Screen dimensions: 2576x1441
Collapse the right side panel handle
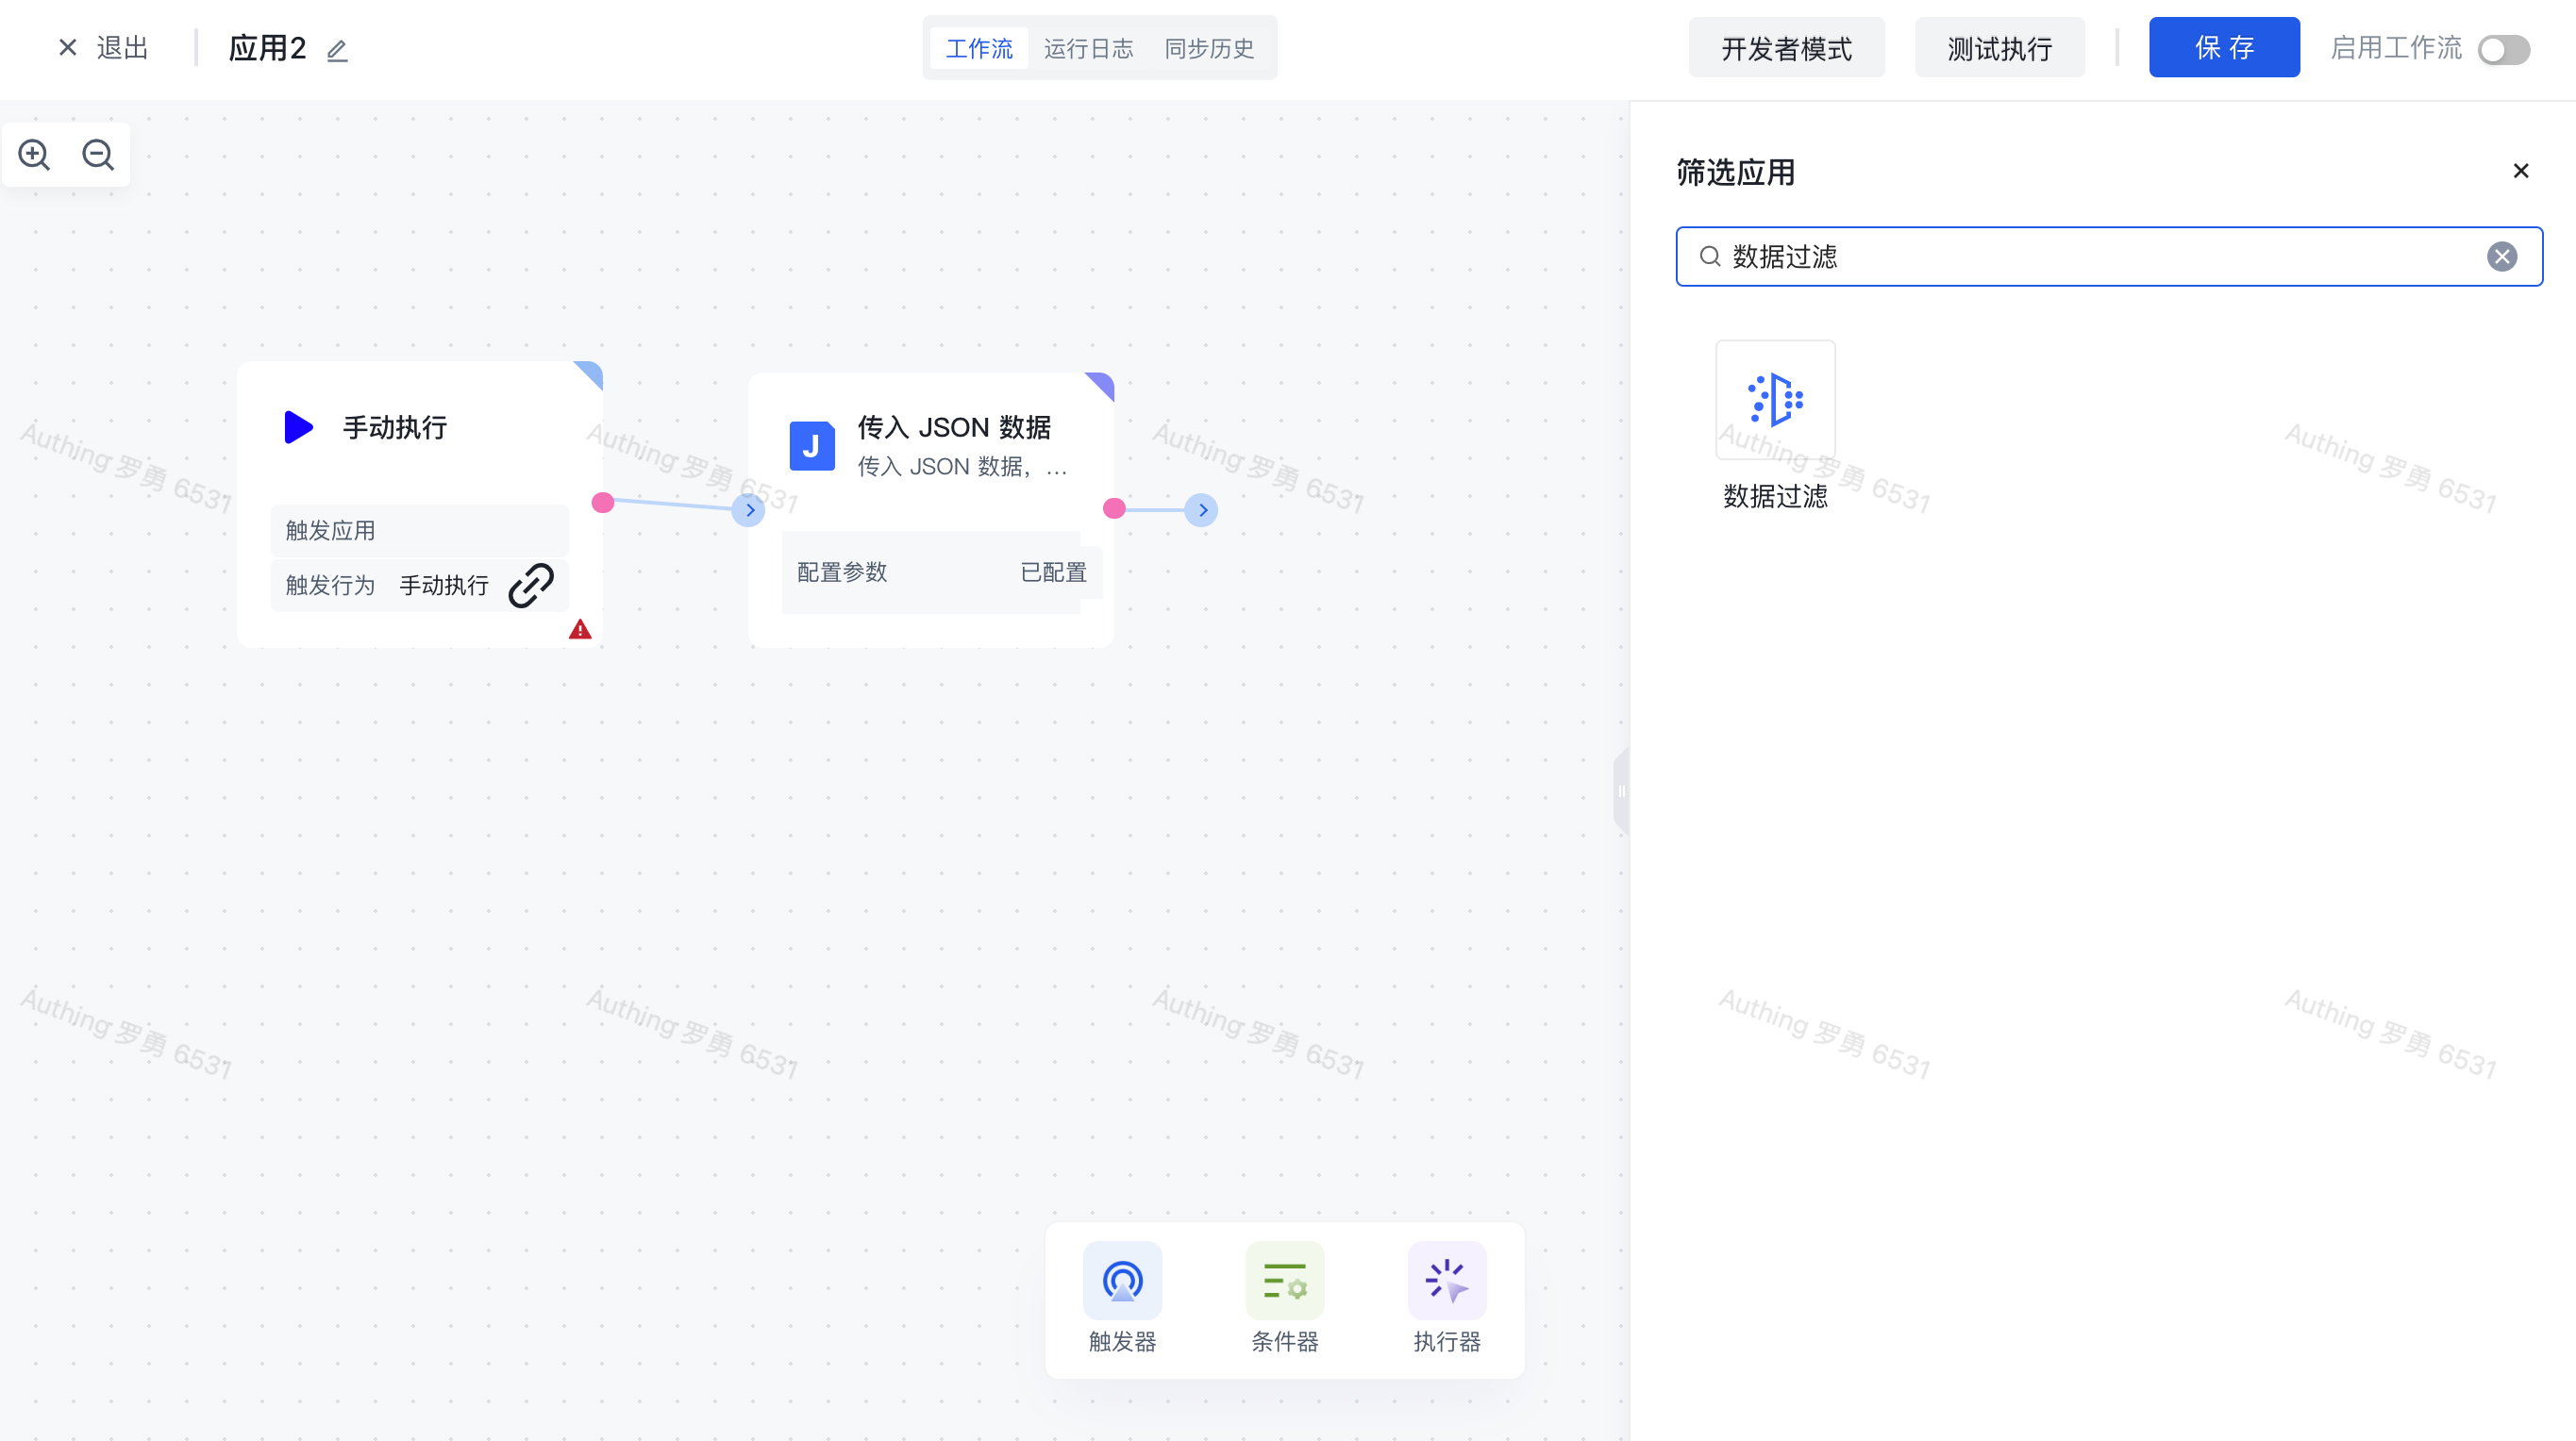pos(1621,791)
